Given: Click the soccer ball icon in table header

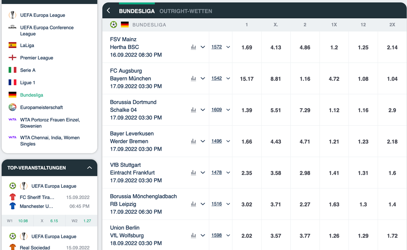Looking at the screenshot, I should (114, 25).
